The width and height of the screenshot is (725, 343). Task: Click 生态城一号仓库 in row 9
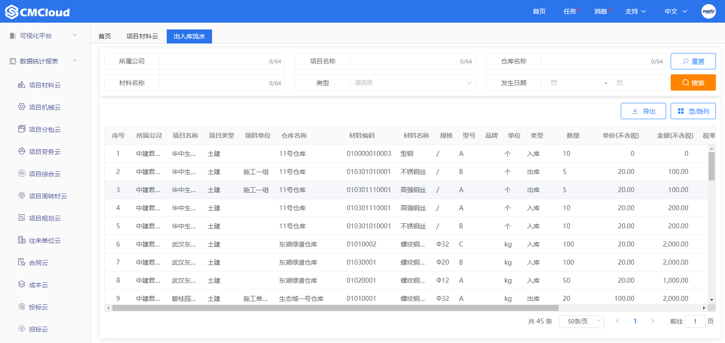301,299
